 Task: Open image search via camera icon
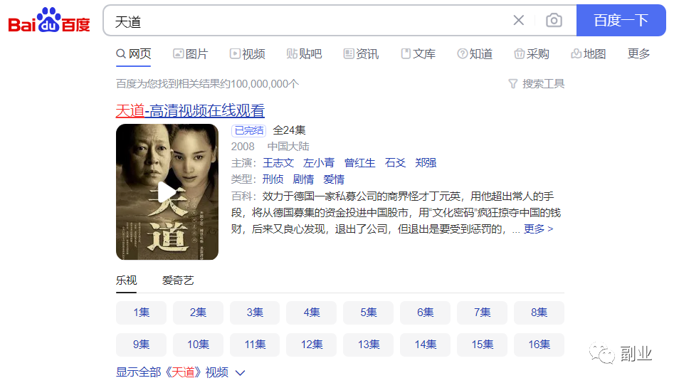pyautogui.click(x=554, y=20)
